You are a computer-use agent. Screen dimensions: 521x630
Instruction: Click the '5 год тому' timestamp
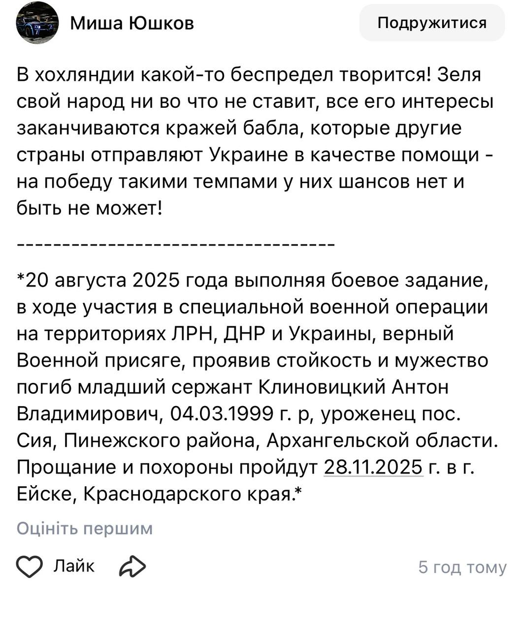point(462,567)
